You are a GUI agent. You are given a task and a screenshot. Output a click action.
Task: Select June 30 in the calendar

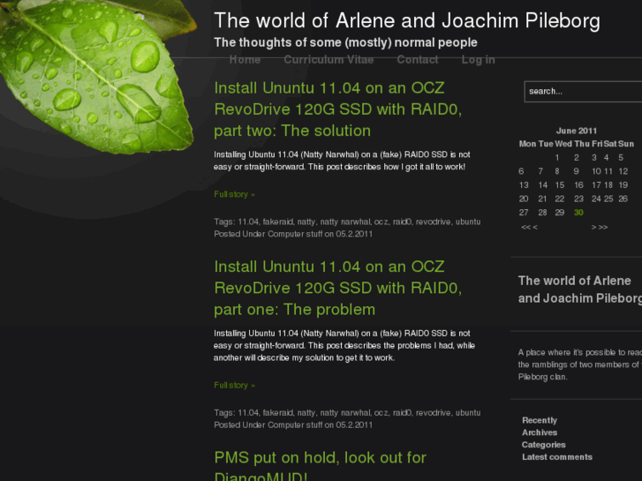pos(578,213)
